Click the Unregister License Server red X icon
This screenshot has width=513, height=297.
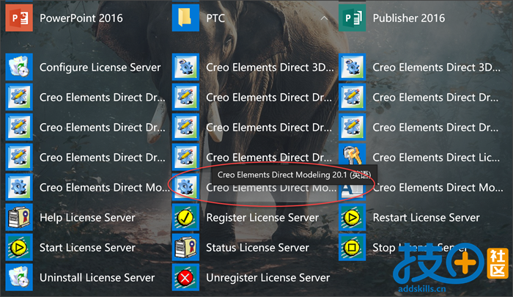click(x=185, y=278)
